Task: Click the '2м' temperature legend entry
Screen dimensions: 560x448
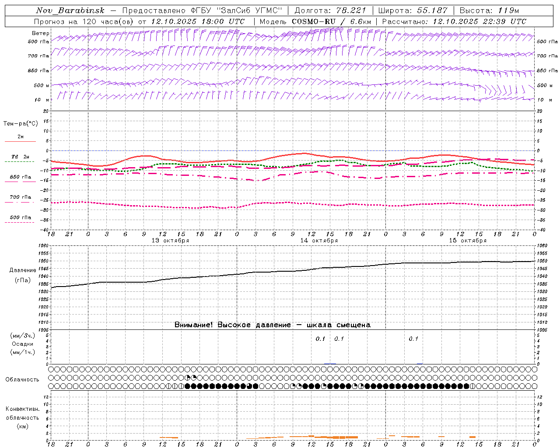Action: 21,137
